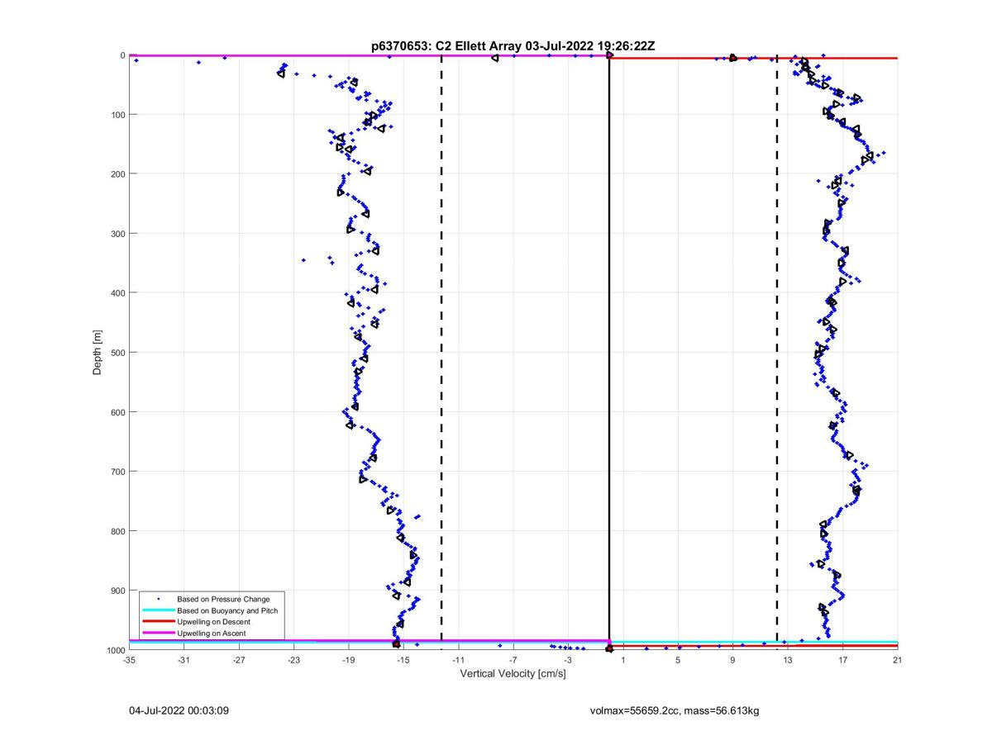Viewport: 992px width, 731px height.
Task: Click the depth tick label 800
Action: (117, 530)
